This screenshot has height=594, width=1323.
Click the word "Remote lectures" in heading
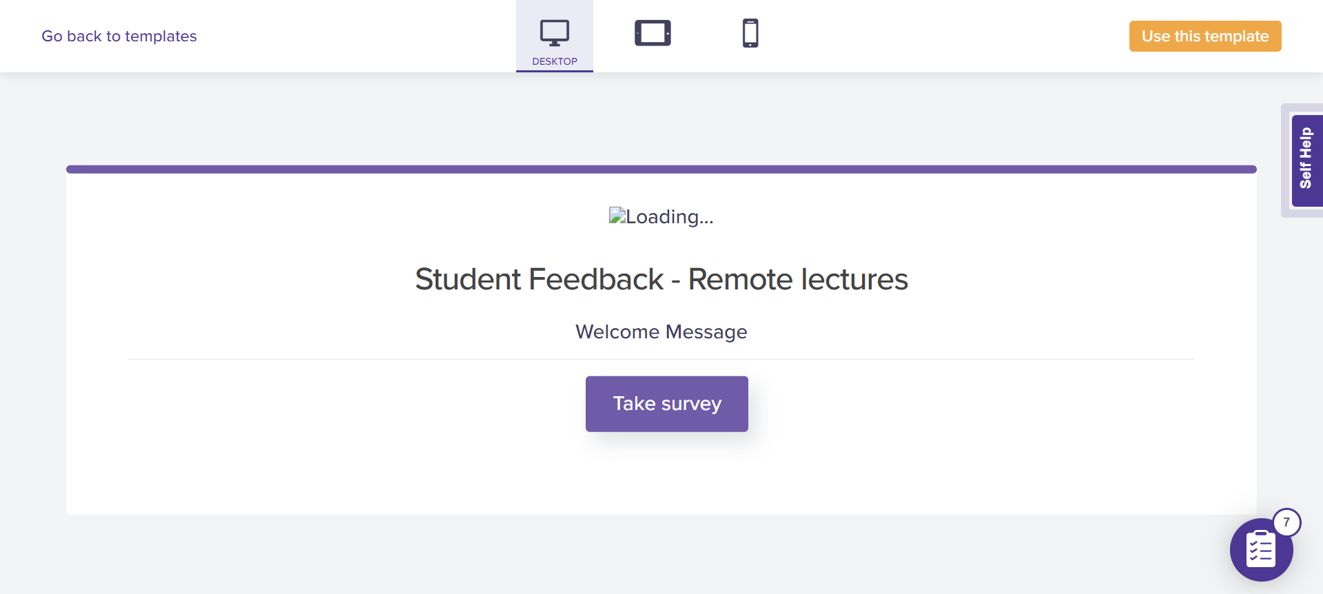(798, 280)
